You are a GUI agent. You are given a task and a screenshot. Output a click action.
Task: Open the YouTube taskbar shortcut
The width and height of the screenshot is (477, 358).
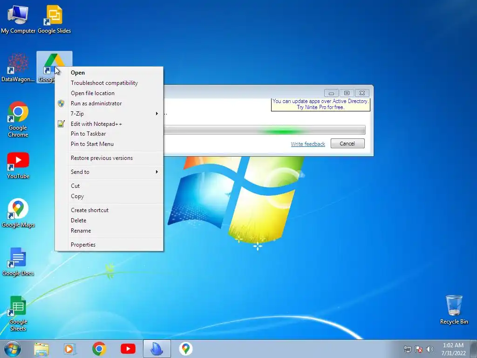(x=128, y=349)
